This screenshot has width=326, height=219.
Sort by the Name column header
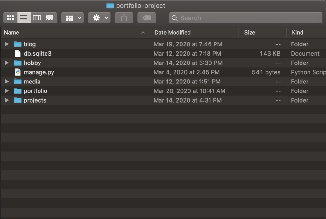point(74,32)
